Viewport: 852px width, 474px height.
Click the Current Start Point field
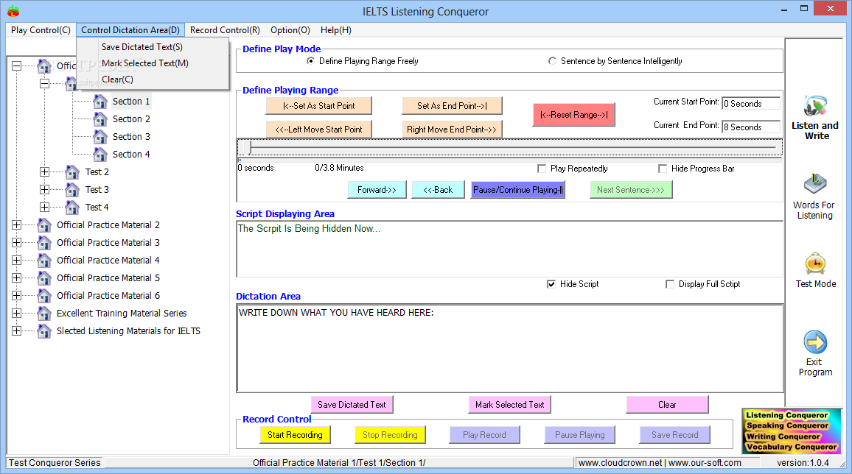(751, 104)
